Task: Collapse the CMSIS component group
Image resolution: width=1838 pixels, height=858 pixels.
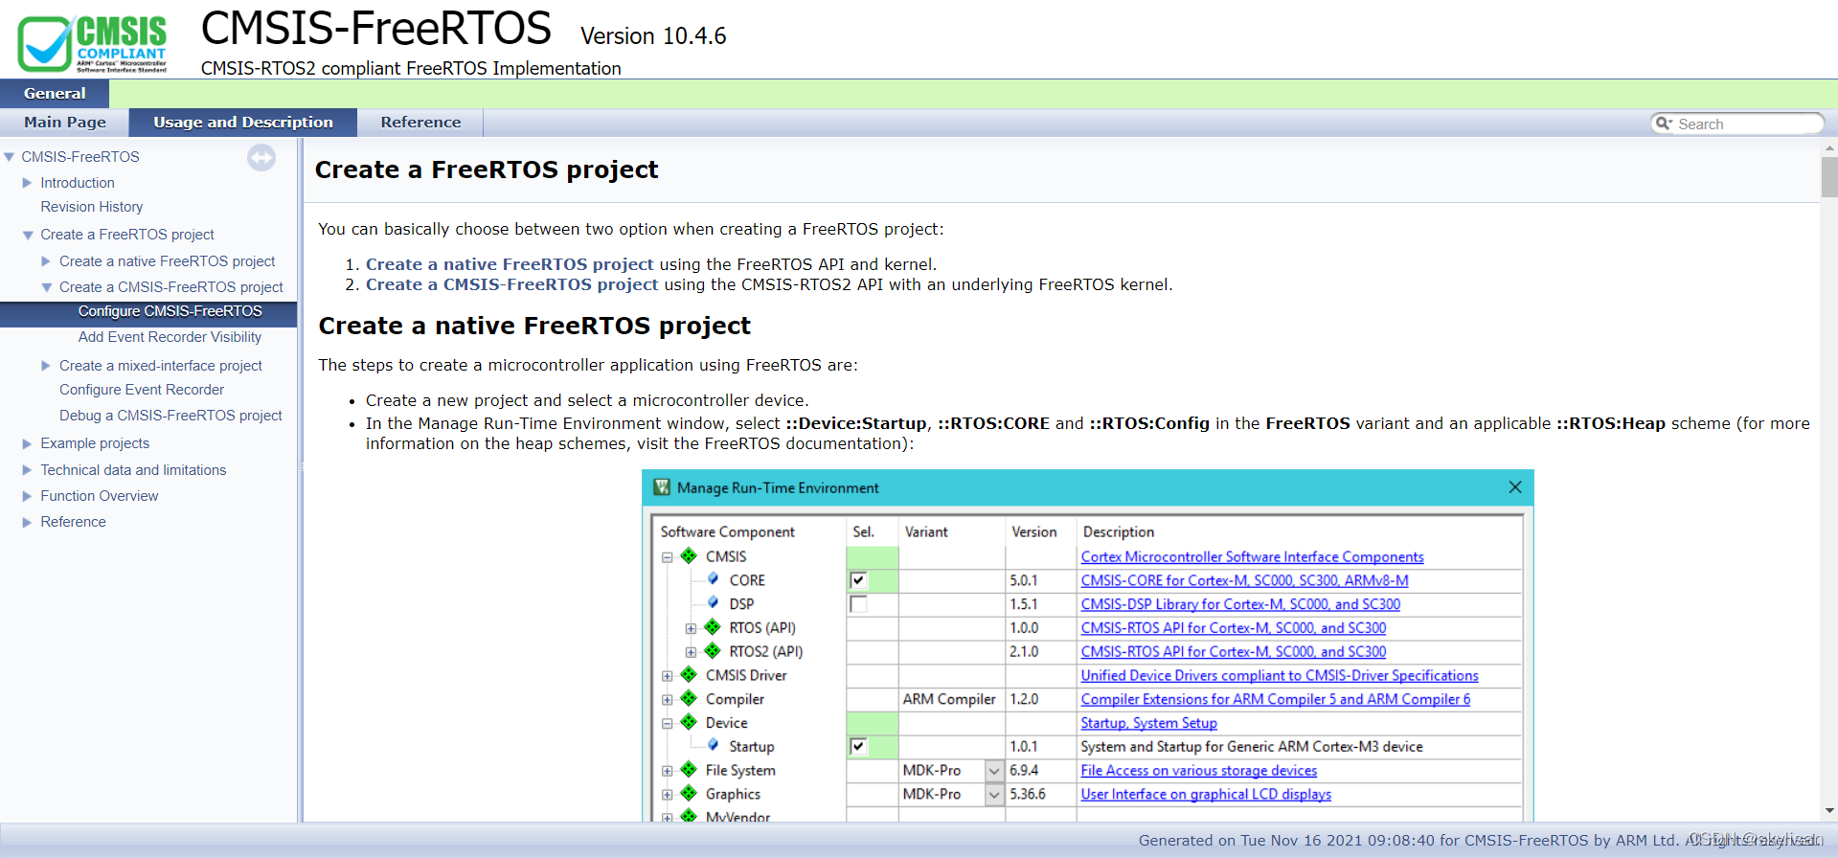Action: (668, 556)
